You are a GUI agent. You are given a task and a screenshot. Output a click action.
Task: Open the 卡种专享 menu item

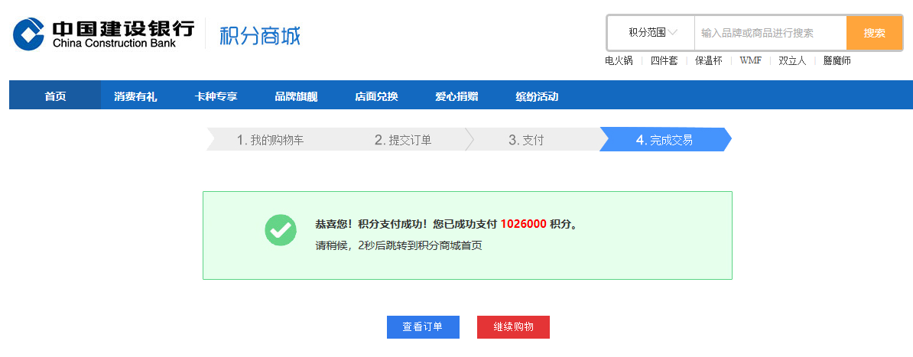pyautogui.click(x=216, y=96)
